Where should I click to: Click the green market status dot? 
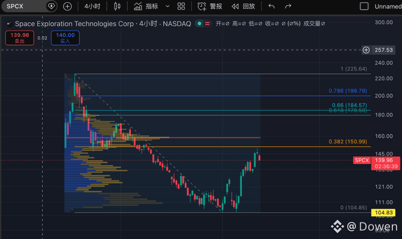pos(199,24)
